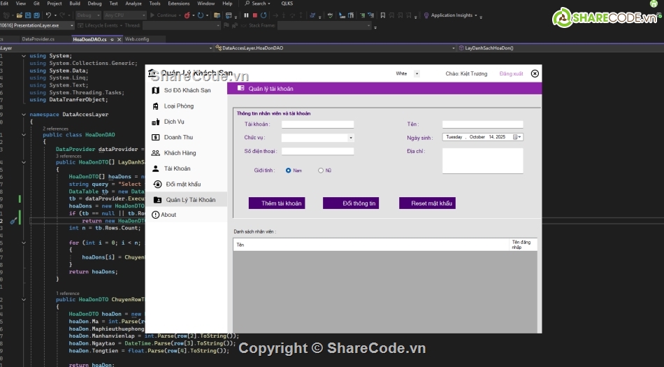
Task: Select the Dịch Vụ service icon
Action: (155, 122)
